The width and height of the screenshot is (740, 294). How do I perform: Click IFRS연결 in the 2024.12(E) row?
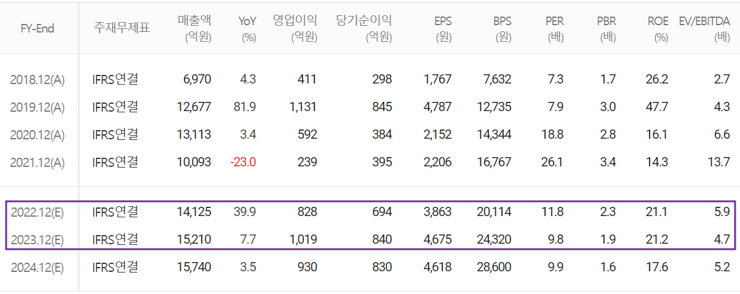(x=115, y=267)
